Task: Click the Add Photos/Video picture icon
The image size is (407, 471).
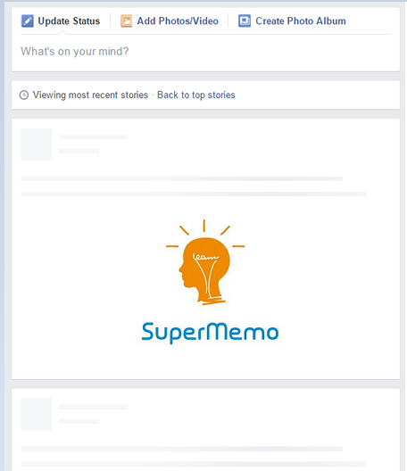Action: coord(126,21)
